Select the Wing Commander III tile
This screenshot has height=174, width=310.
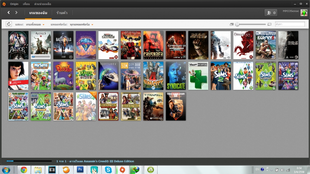tap(176, 107)
